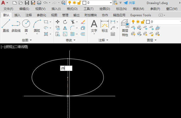Viewport: 181px width, 118px height.
Task: Switch to the Express Tools ribbon tab
Action: click(x=141, y=15)
